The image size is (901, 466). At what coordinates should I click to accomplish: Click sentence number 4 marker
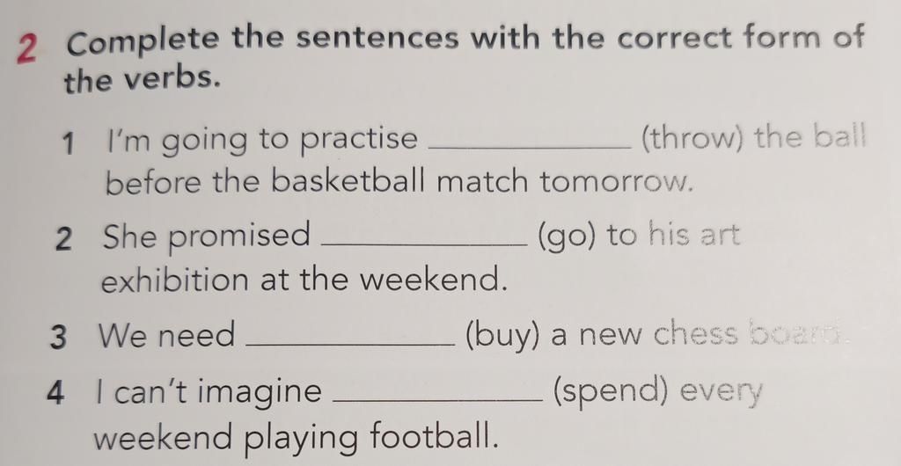(x=55, y=394)
